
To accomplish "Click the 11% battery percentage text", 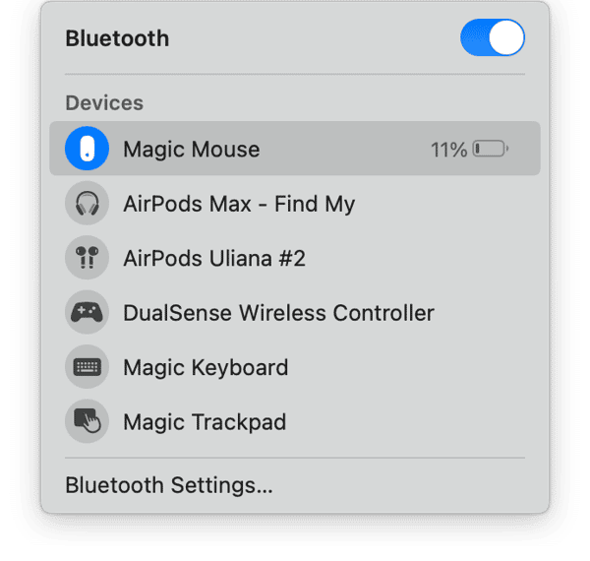I will click(448, 150).
